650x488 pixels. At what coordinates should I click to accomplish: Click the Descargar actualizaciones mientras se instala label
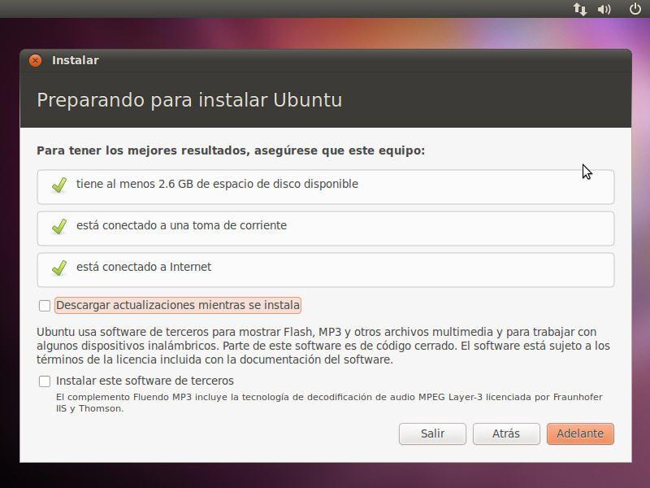[178, 306]
